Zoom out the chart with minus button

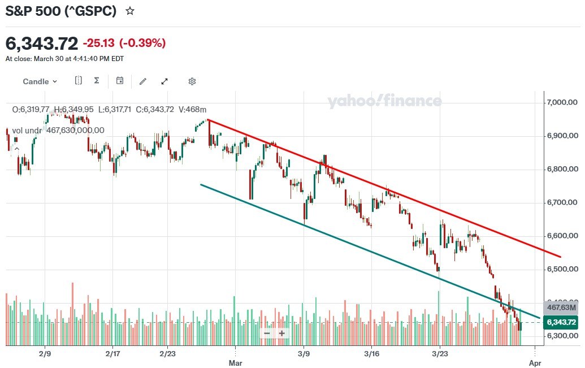[267, 333]
